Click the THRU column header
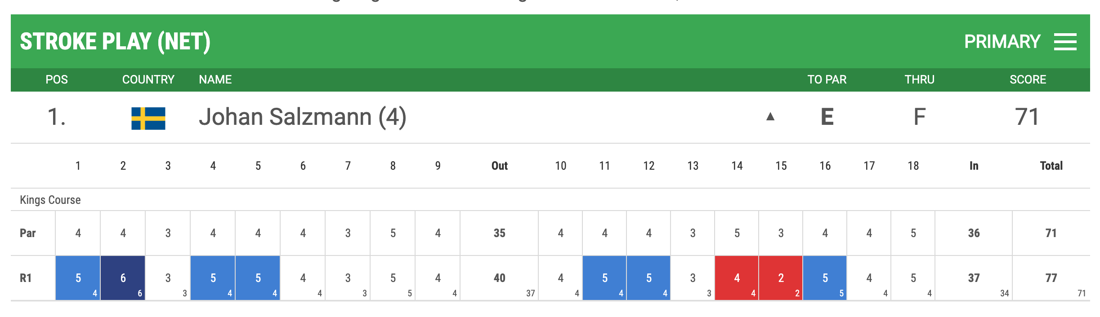 pyautogui.click(x=919, y=79)
